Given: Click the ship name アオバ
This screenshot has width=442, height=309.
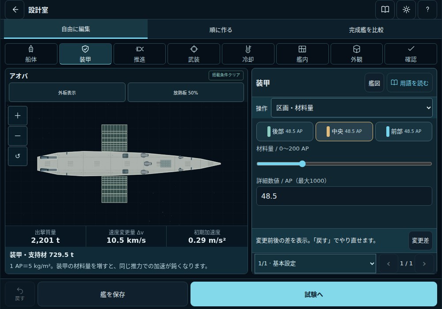Looking at the screenshot, I should [x=19, y=76].
